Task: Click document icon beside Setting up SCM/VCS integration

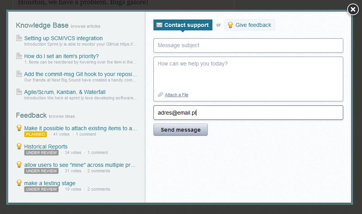Action: click(19, 38)
